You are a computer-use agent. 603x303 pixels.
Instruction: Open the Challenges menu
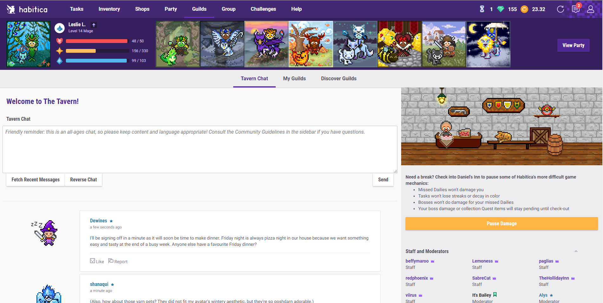pyautogui.click(x=263, y=9)
